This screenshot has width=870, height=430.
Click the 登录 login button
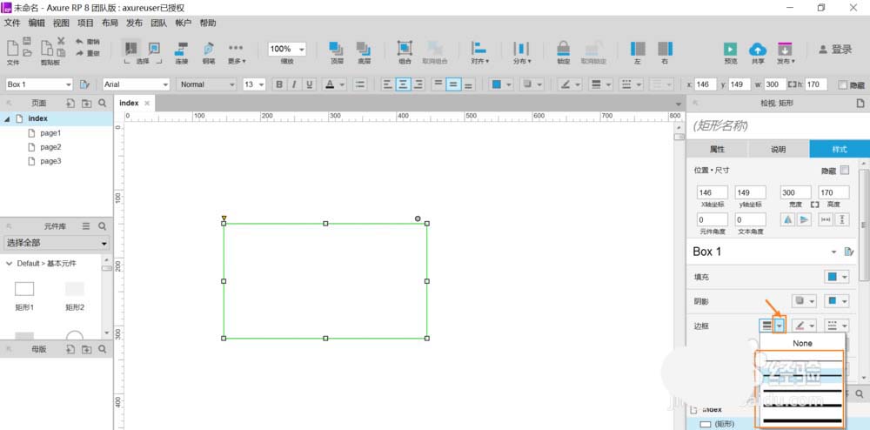(835, 50)
